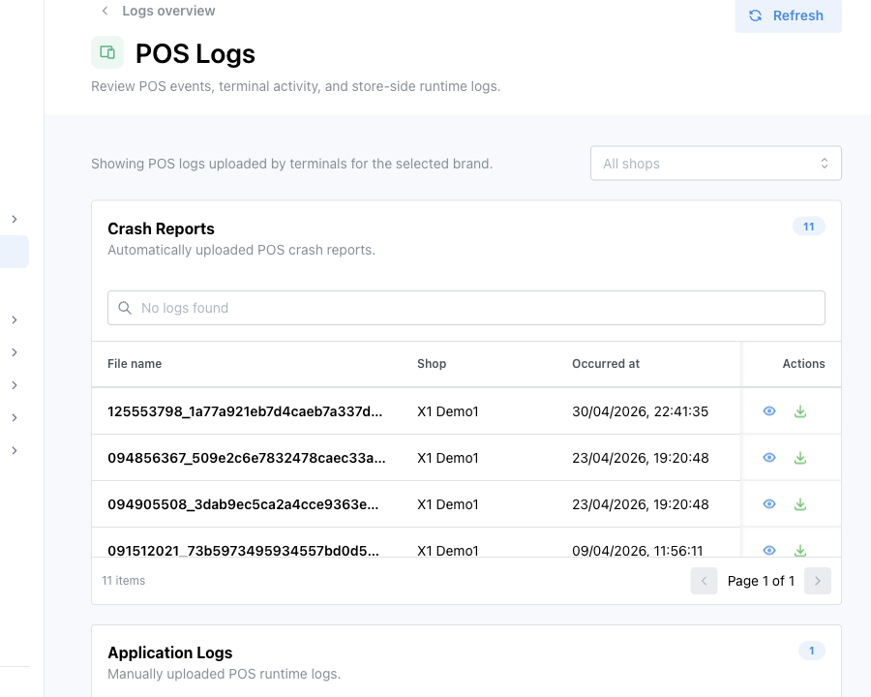Go back to Logs overview
Image resolution: width=871 pixels, height=697 pixels.
(x=159, y=11)
